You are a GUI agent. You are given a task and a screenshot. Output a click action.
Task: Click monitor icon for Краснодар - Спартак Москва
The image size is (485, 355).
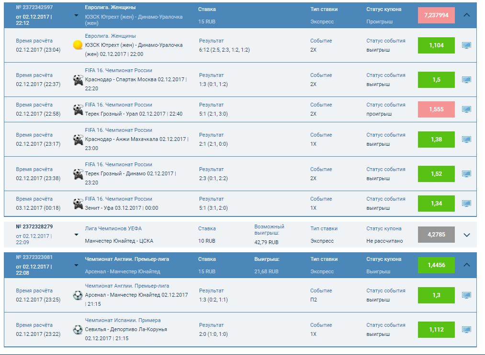pos(466,80)
